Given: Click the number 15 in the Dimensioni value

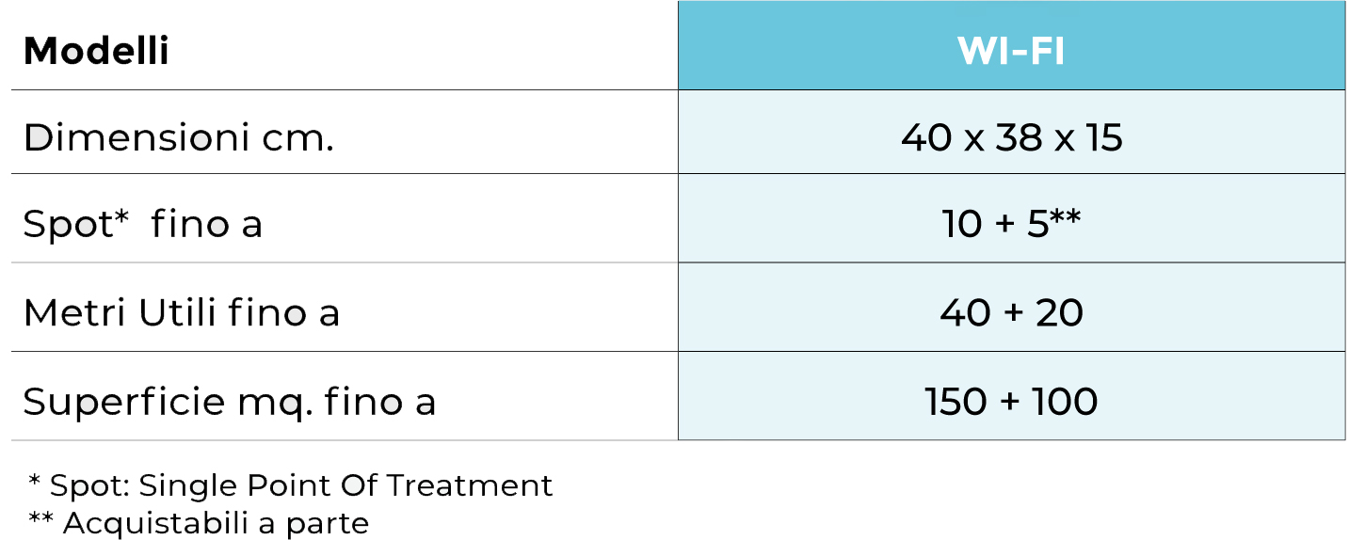Looking at the screenshot, I should click(x=1104, y=139).
